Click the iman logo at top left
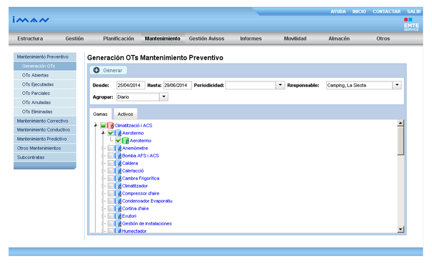 31,21
